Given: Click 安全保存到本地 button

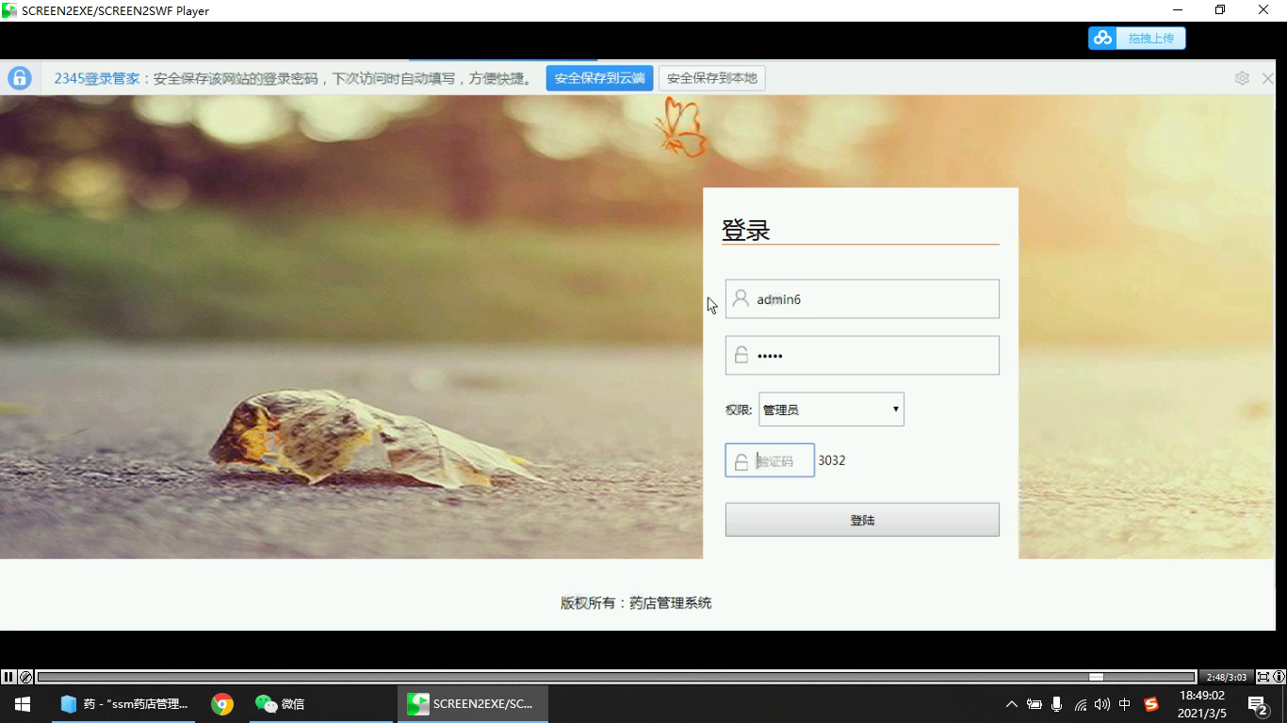Looking at the screenshot, I should (x=712, y=78).
